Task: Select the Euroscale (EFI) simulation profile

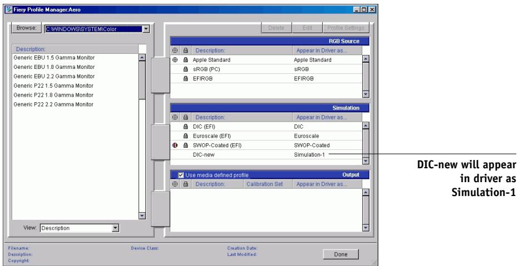Action: click(x=212, y=136)
